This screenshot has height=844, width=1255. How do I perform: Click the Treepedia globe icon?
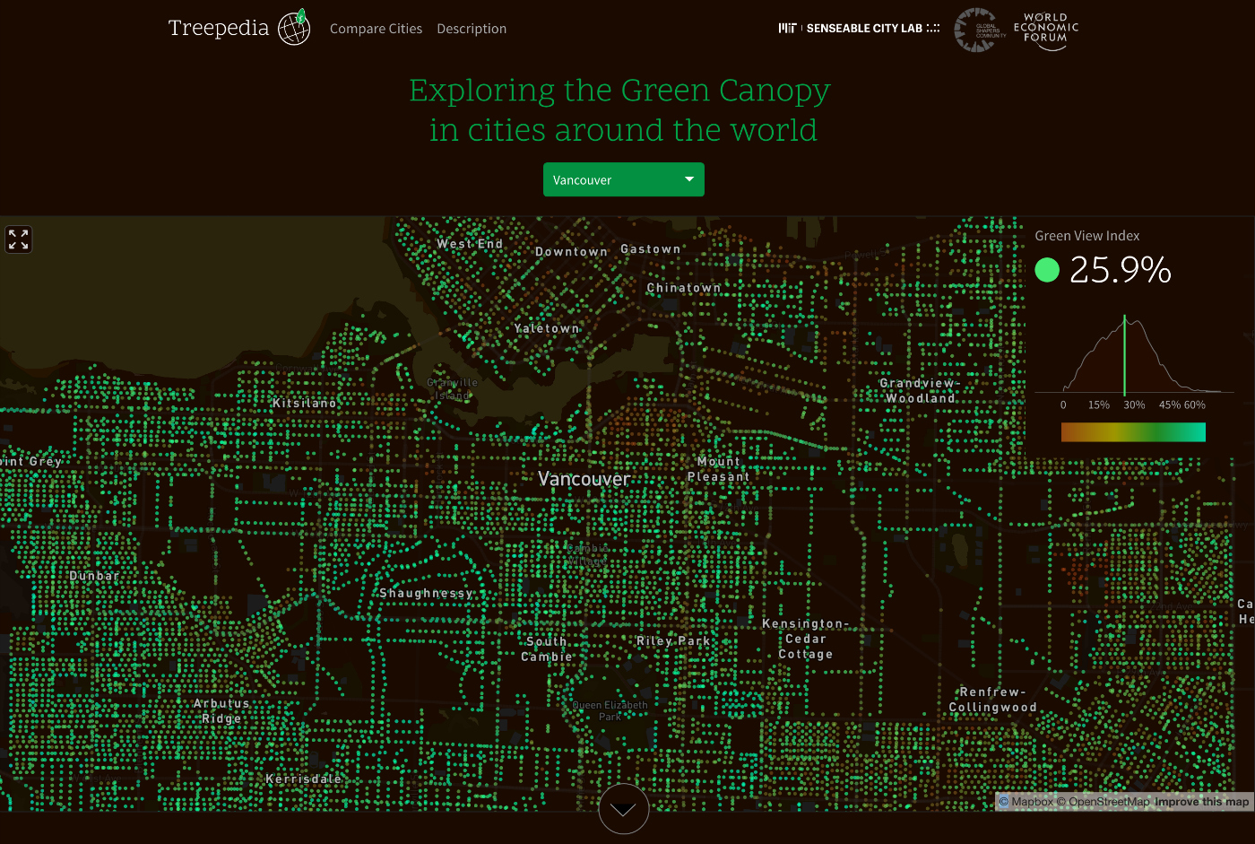point(296,28)
